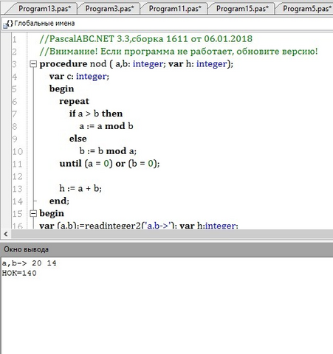This screenshot has height=354, width=333.
Task: Click the Окно вывода panel header
Action: point(166,249)
